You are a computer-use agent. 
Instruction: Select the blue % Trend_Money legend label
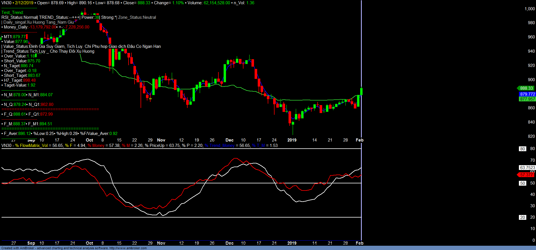click(219, 146)
